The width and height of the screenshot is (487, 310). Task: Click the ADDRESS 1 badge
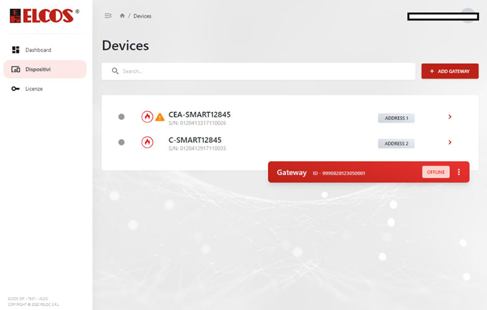[x=396, y=118]
